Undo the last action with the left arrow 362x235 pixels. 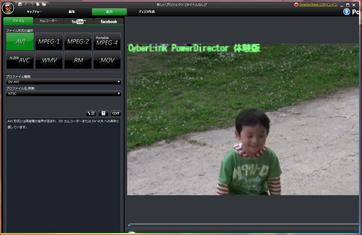click(26, 4)
